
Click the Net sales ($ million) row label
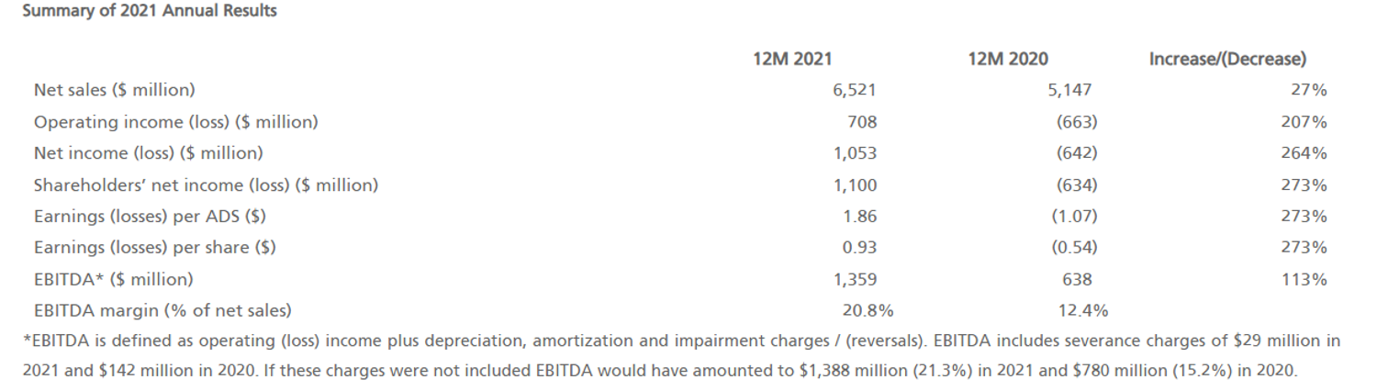(115, 90)
